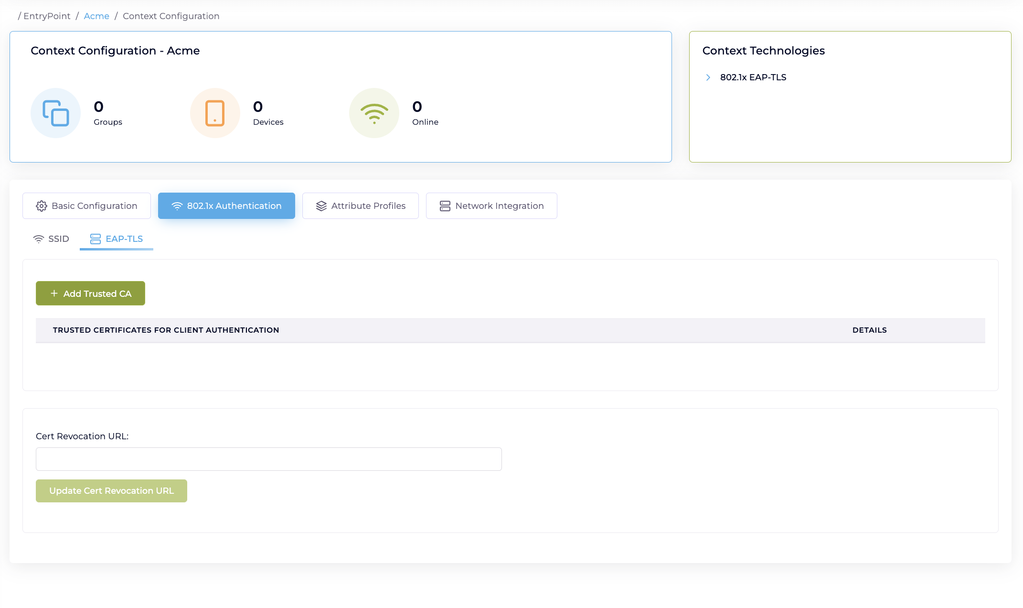
Task: Click the gear icon on Basic Configuration
Action: 42,206
